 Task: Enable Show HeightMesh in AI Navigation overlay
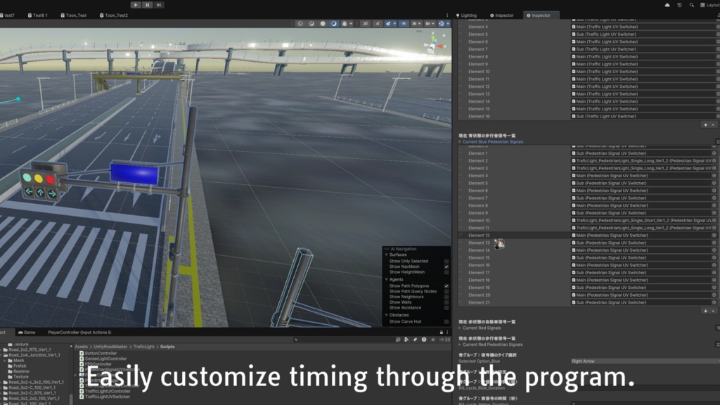point(446,271)
